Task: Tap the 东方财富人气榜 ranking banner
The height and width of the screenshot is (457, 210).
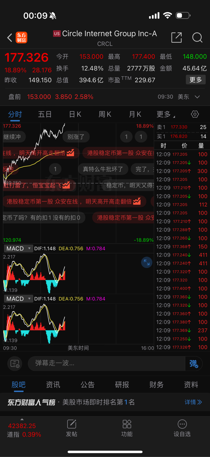Action: (x=105, y=402)
